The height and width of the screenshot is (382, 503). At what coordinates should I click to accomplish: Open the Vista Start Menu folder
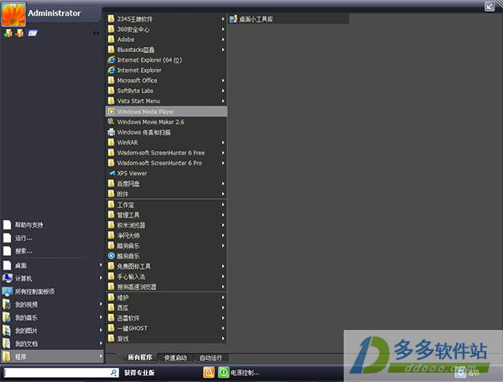pyautogui.click(x=166, y=102)
